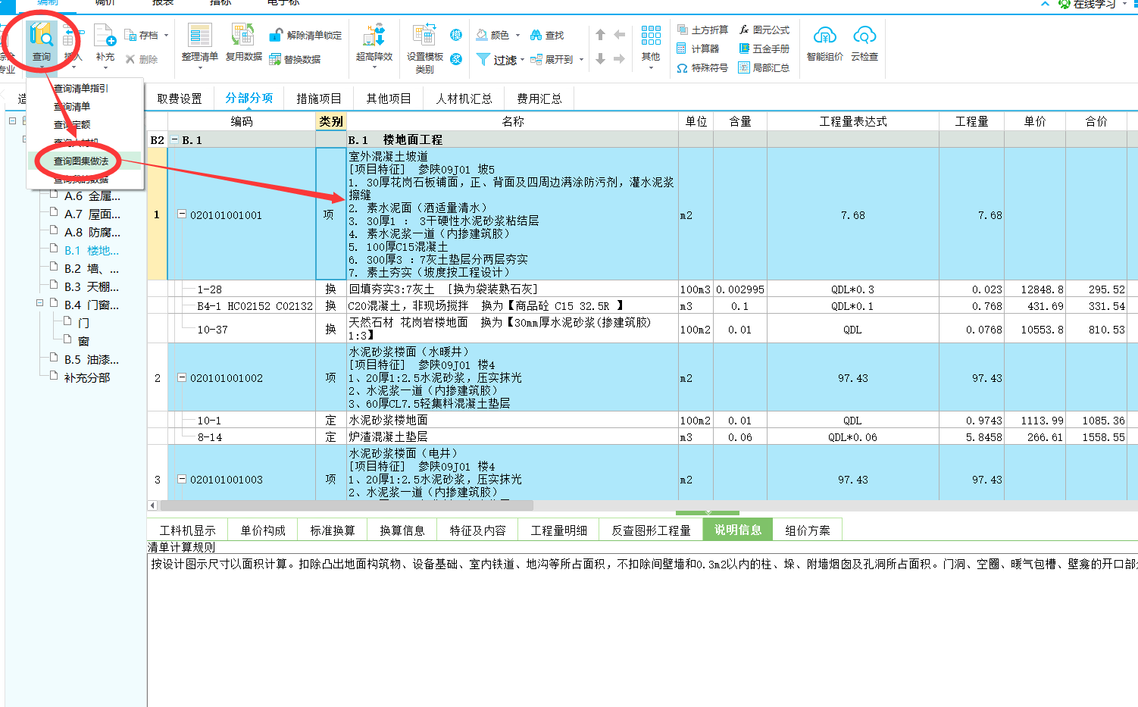The image size is (1138, 707).
Task: Switch to 取费设置 tab
Action: (180, 99)
